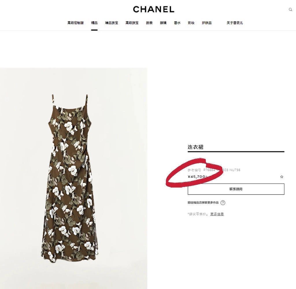Open the 香水 menu
The height and width of the screenshot is (289, 296).
pos(177,23)
